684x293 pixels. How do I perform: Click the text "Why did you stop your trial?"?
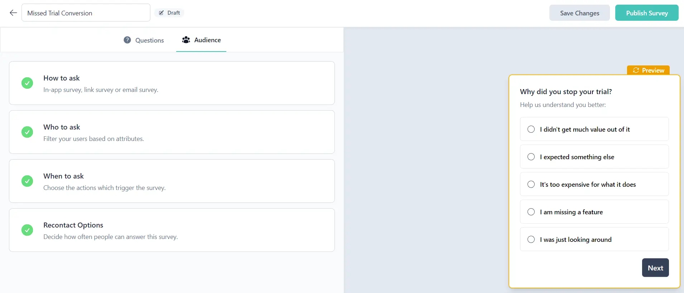pyautogui.click(x=566, y=92)
